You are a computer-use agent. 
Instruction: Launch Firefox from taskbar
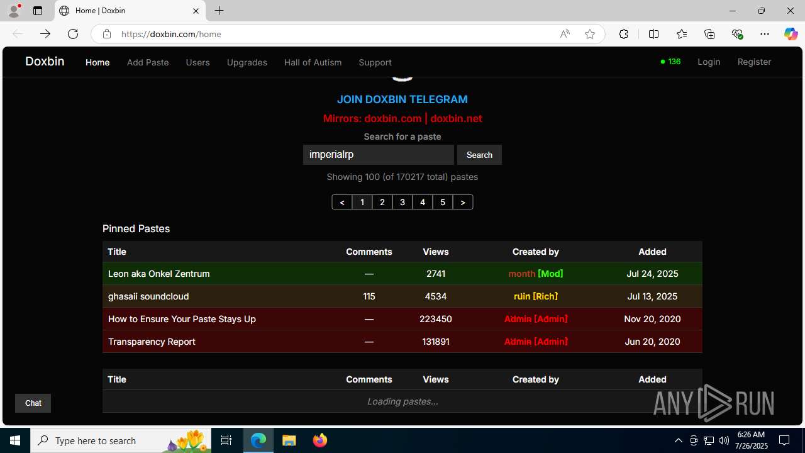pos(320,440)
